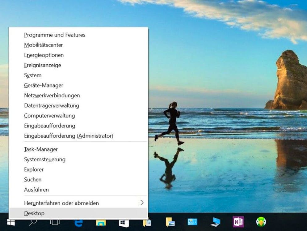Launch Microsoft Edge from taskbar

point(78,223)
